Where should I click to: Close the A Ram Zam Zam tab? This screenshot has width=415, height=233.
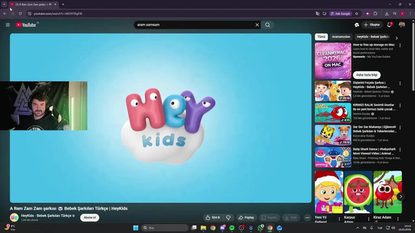coord(55,5)
